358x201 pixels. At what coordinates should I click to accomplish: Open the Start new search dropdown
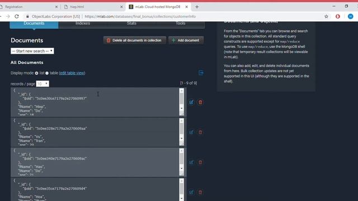pos(32,51)
